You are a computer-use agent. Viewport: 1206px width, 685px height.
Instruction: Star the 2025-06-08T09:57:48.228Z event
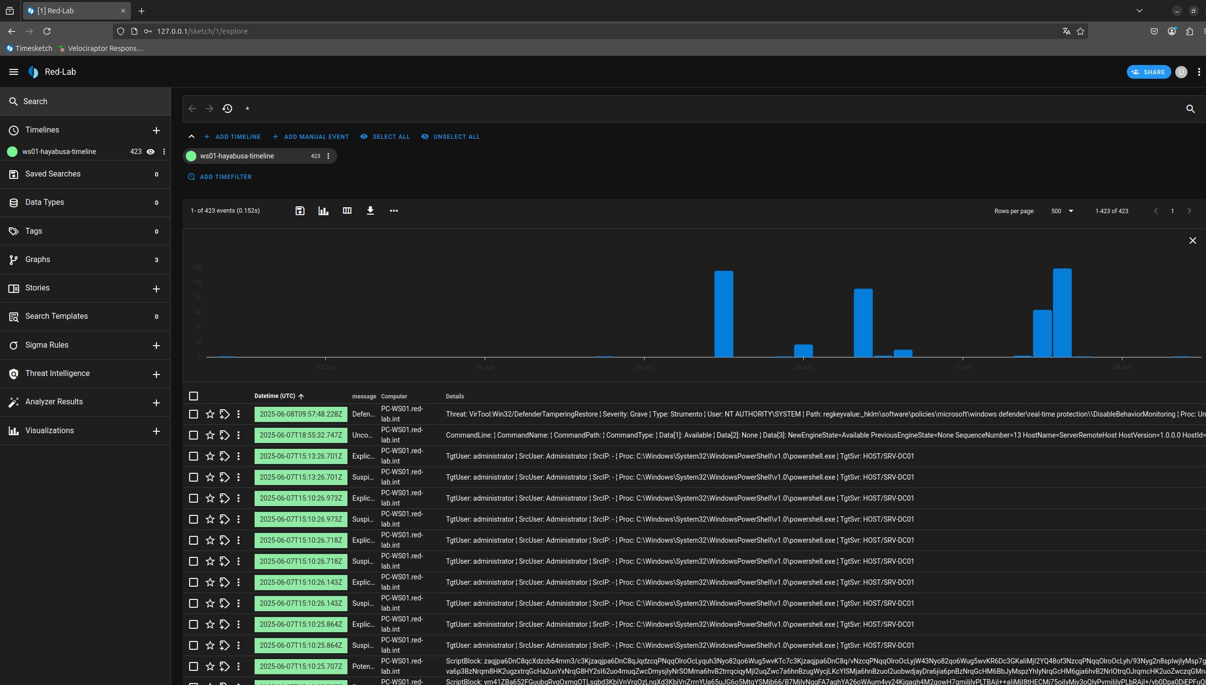click(x=210, y=414)
